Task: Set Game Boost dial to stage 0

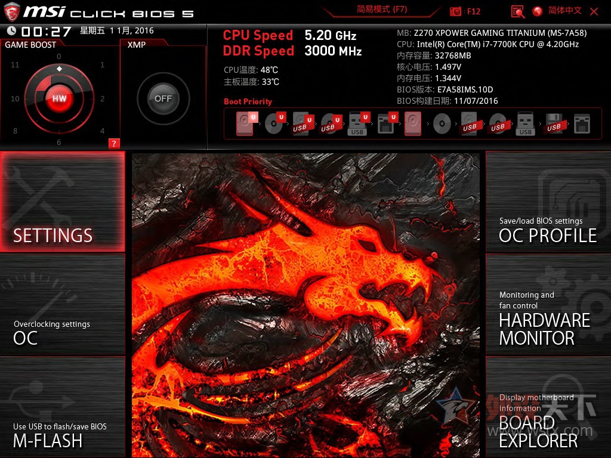Action: [x=59, y=57]
